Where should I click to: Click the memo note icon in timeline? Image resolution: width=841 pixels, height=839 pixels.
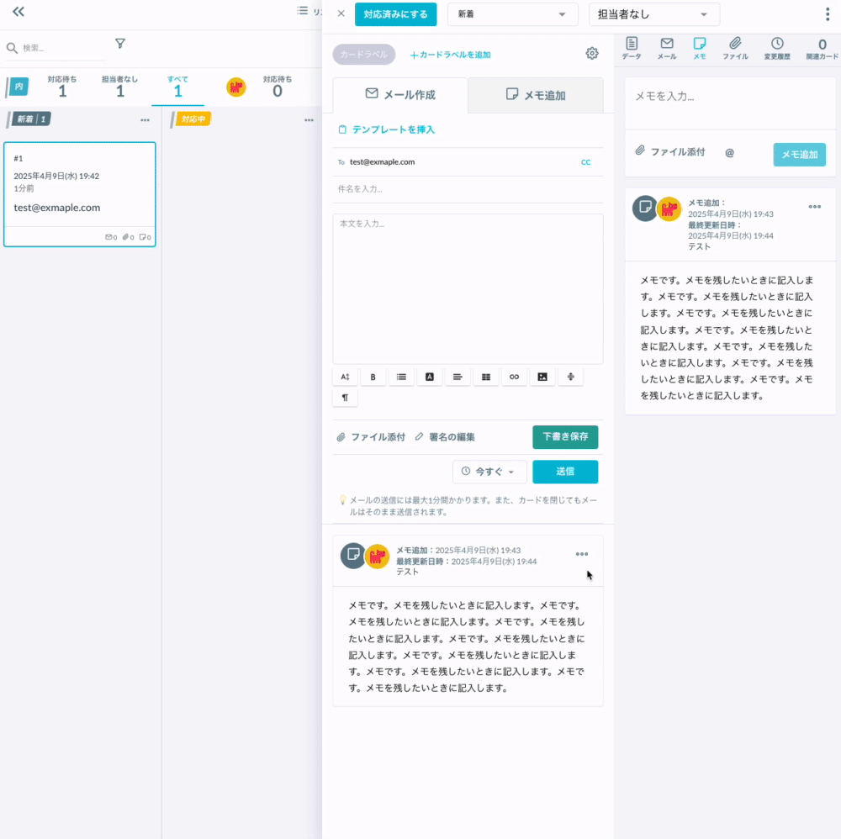coord(353,556)
